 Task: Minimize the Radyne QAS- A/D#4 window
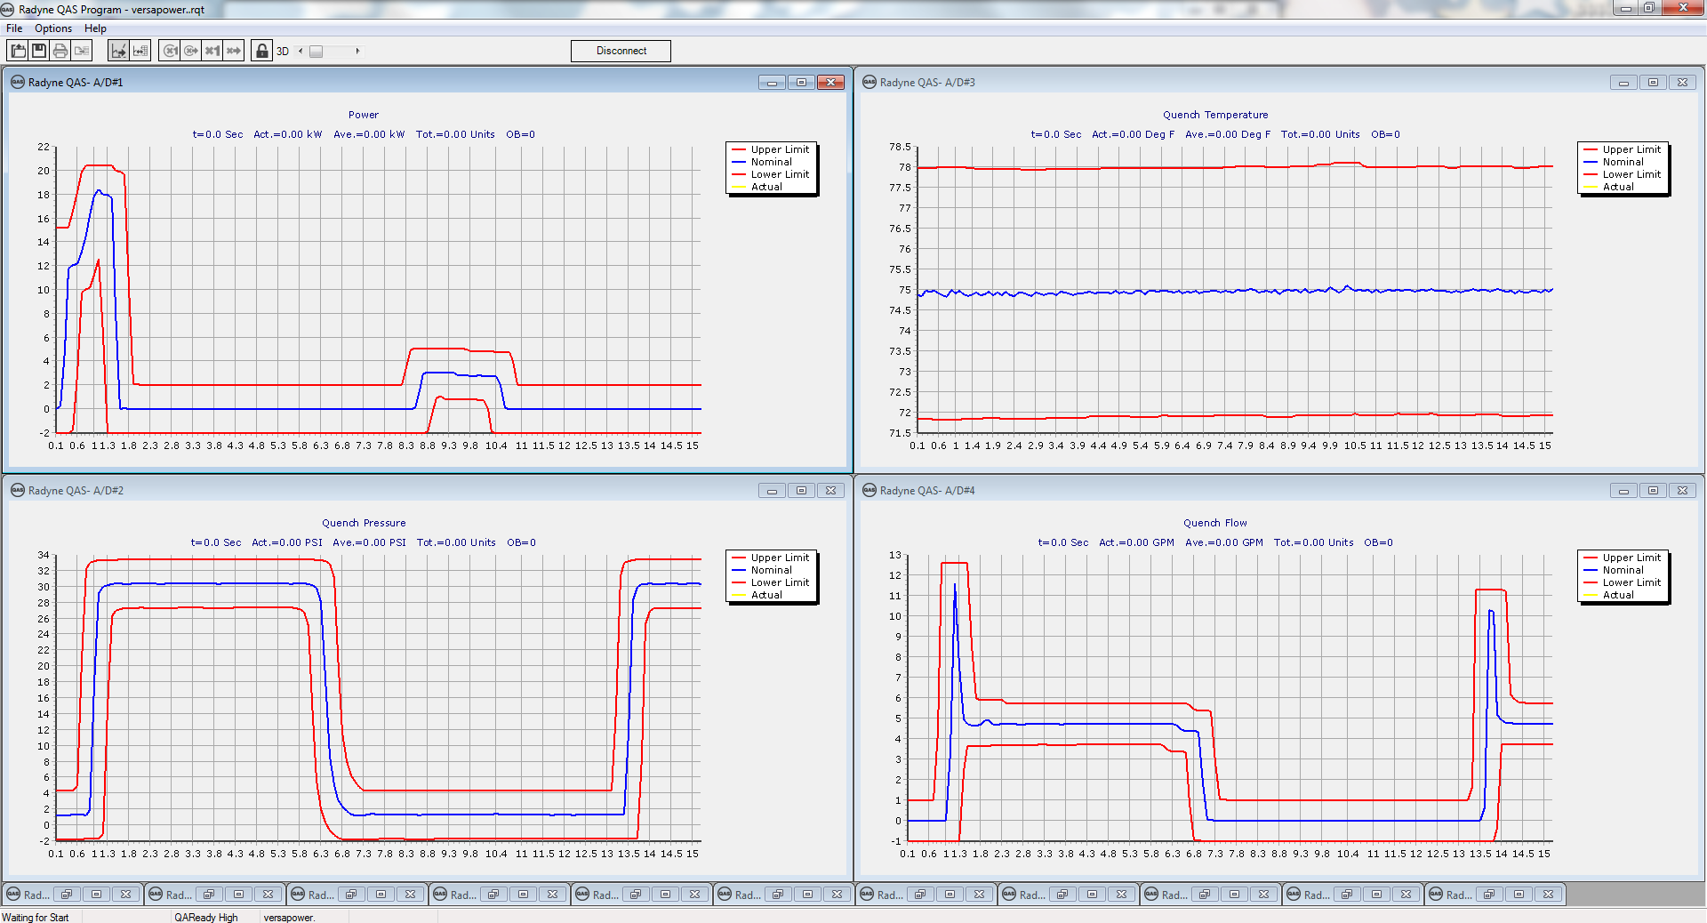pos(1623,491)
